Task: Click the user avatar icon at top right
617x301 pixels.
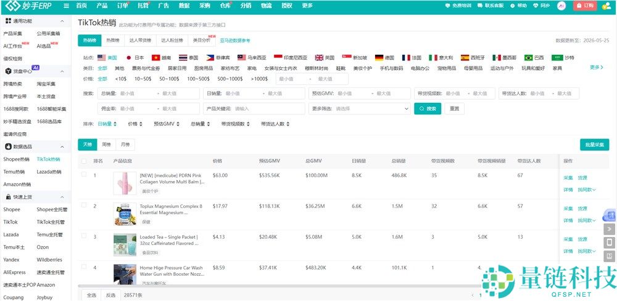Action: tap(607, 6)
